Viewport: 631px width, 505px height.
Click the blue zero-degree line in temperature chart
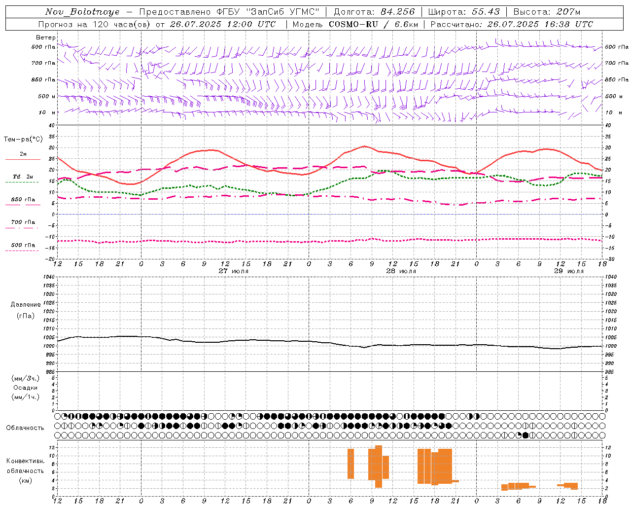329,214
